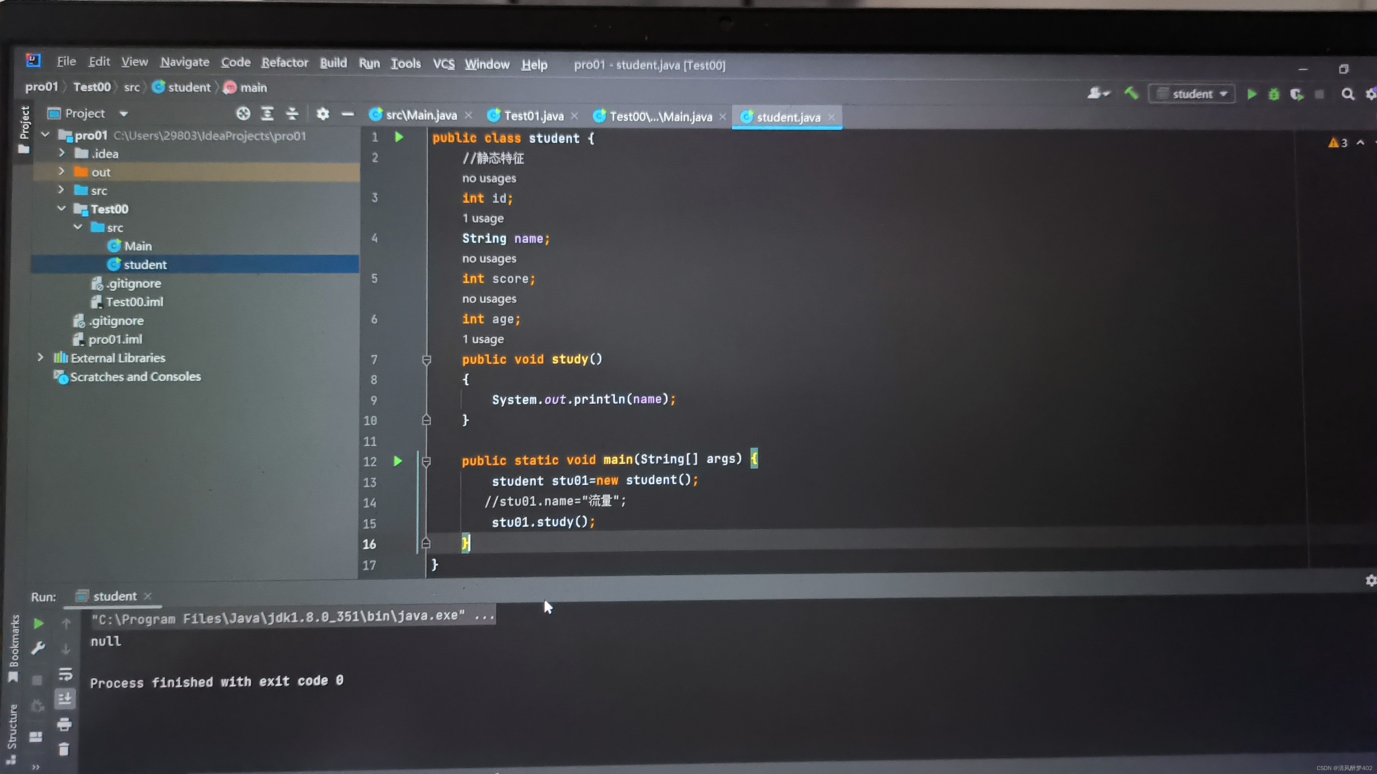Toggle the Bookmarks tool window side button
Image resolution: width=1377 pixels, height=774 pixels.
(14, 648)
